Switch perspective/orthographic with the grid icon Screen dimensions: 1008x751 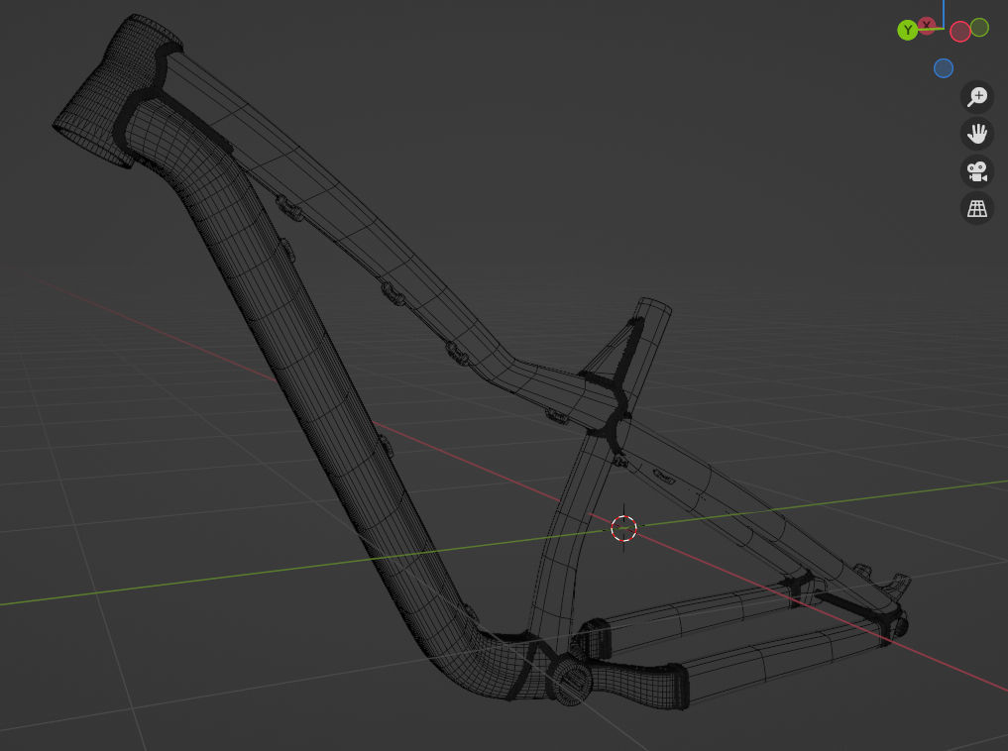tap(977, 209)
